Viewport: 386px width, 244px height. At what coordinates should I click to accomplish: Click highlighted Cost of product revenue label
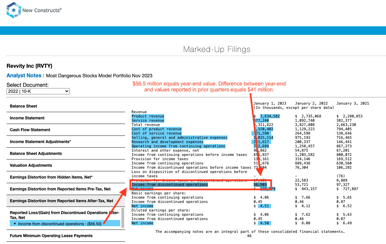click(x=157, y=129)
